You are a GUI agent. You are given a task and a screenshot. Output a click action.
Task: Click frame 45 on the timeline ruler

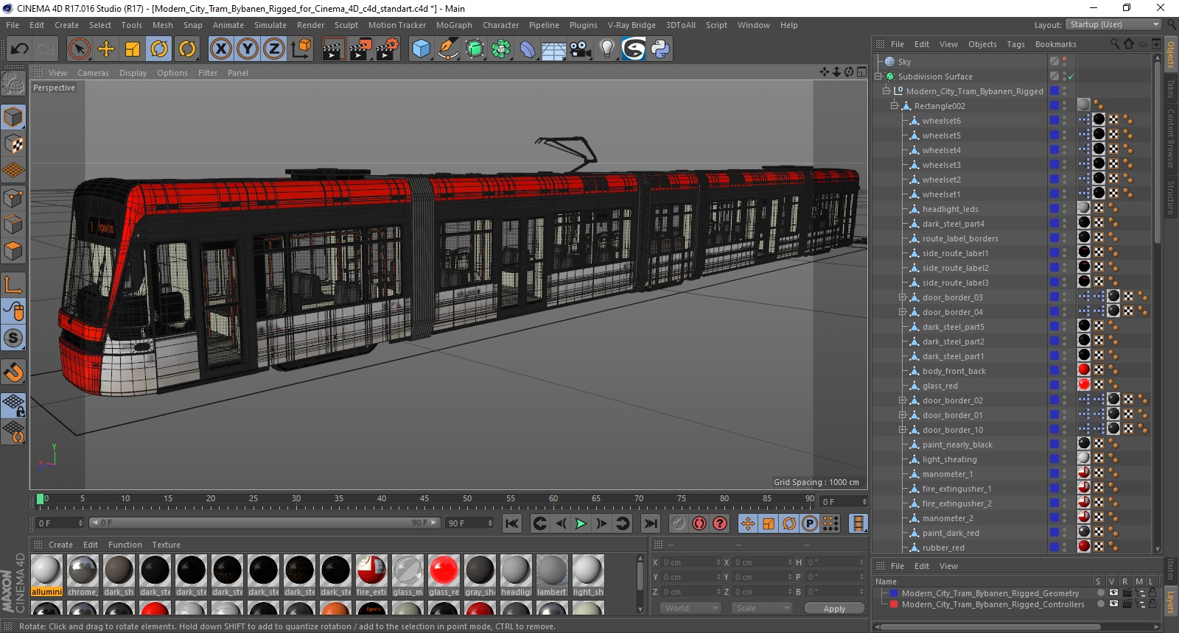[424, 499]
